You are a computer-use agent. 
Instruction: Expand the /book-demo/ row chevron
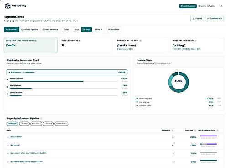[x=8, y=137]
